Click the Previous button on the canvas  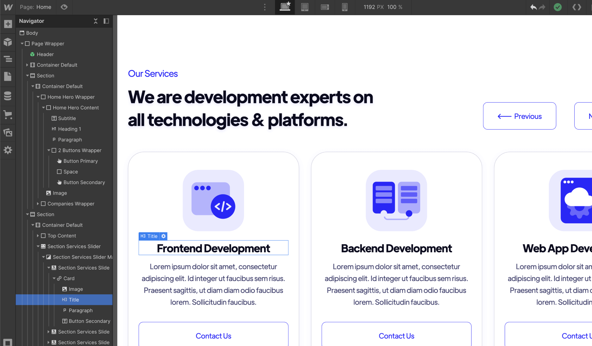(520, 116)
